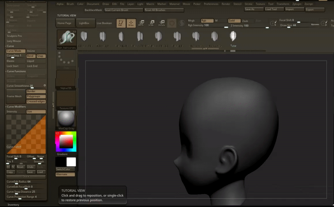Enable the Elastic curve option
Screen dimensions: 334x207
pos(16,61)
